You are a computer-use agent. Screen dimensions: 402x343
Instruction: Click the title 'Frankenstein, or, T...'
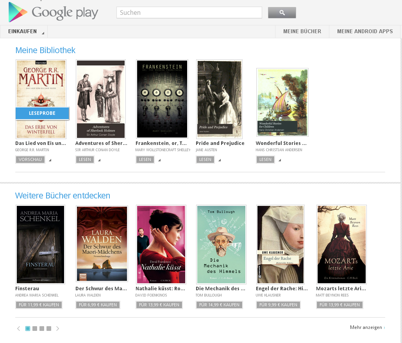pyautogui.click(x=161, y=143)
